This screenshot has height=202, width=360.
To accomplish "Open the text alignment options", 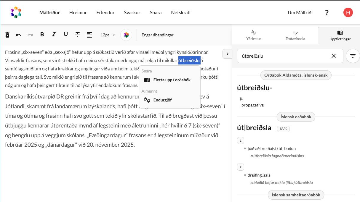I will pyautogui.click(x=89, y=35).
